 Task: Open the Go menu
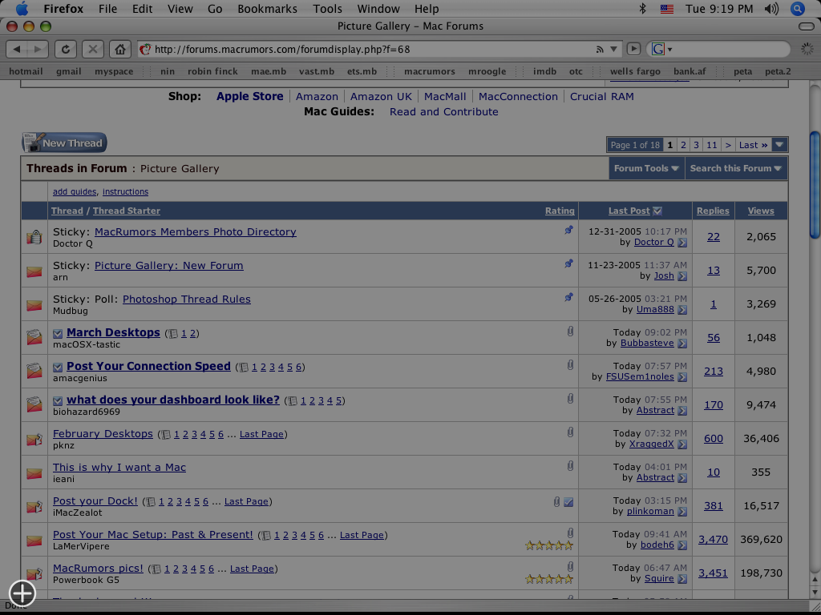tap(215, 9)
